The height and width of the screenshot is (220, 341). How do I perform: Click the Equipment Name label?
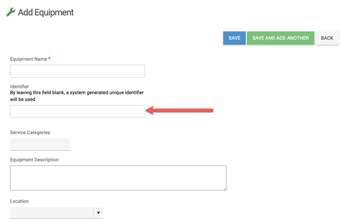point(29,59)
